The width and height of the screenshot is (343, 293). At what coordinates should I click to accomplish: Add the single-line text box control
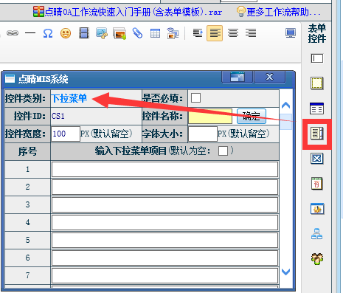pos(317,58)
